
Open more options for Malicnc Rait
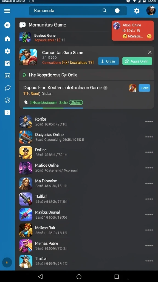(x=149, y=230)
